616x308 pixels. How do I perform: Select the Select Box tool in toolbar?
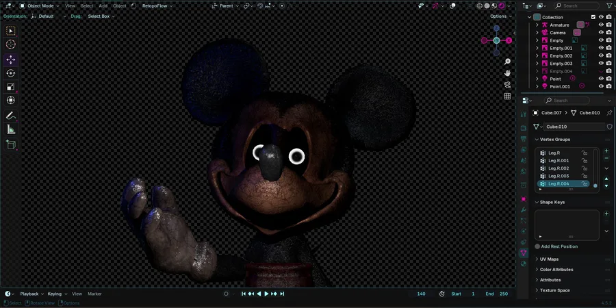point(10,31)
